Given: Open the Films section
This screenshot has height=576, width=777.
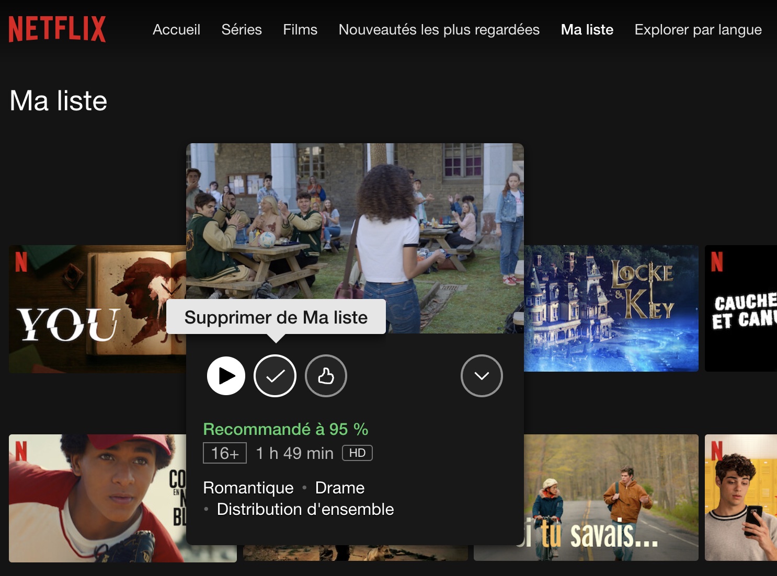Looking at the screenshot, I should coord(300,30).
